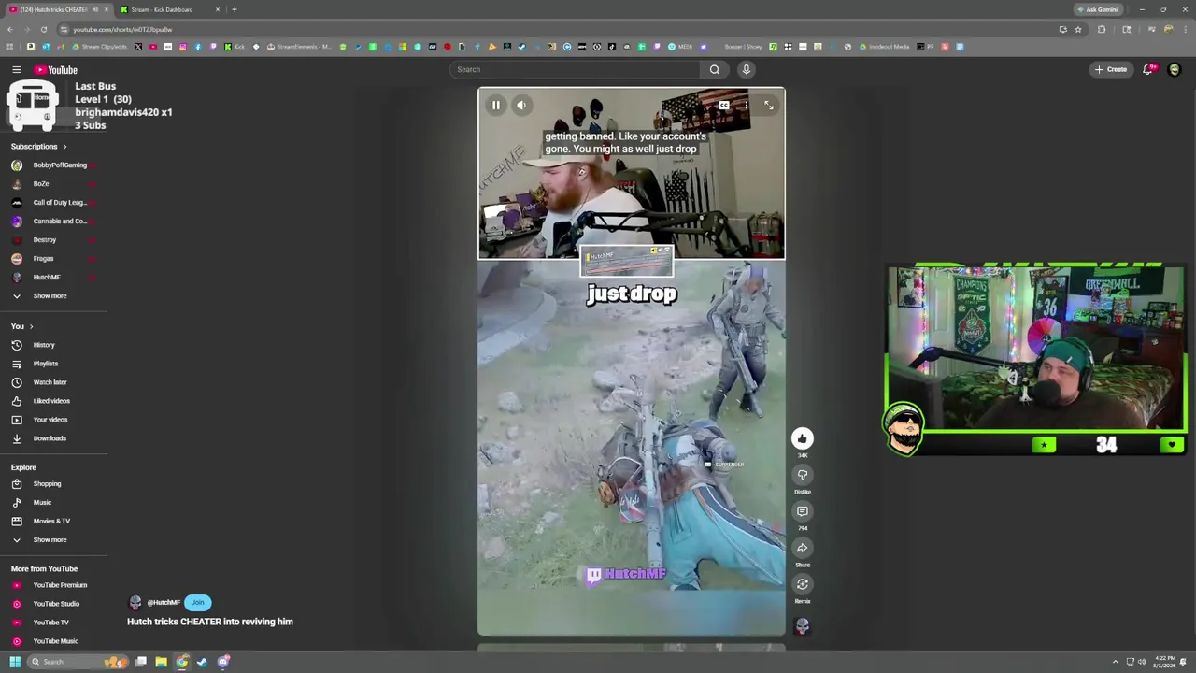This screenshot has height=673, width=1196.
Task: Click the Ask Gemini button
Action: [1098, 9]
